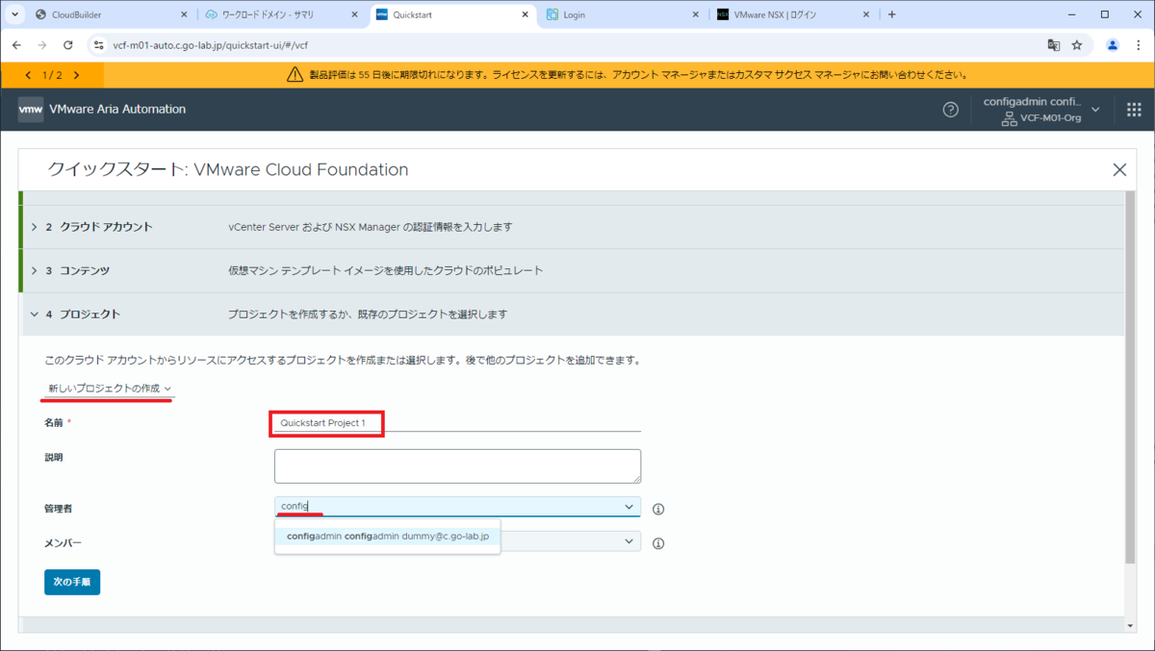Select the Quickstart tab

tap(451, 14)
